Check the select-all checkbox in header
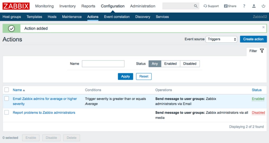Image resolution: width=269 pixels, height=143 pixels. point(7,90)
